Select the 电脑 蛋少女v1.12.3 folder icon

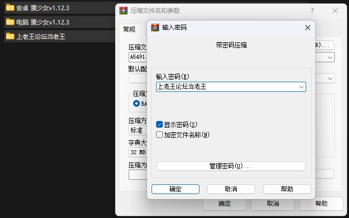[x=10, y=22]
